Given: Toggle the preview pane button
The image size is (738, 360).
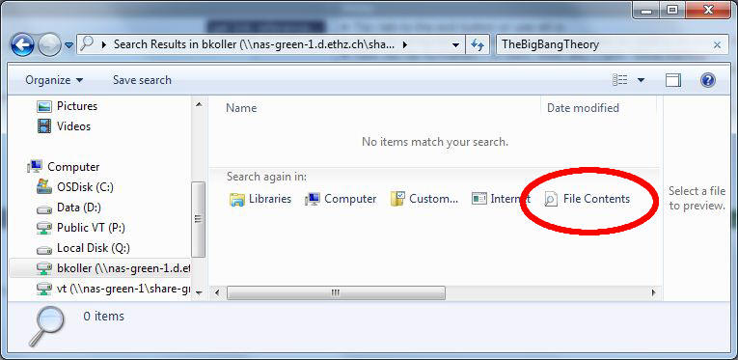Looking at the screenshot, I should (x=673, y=80).
